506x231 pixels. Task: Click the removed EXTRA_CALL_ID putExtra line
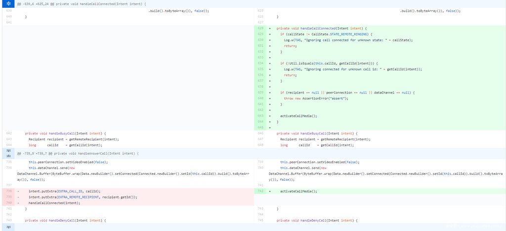click(64, 191)
